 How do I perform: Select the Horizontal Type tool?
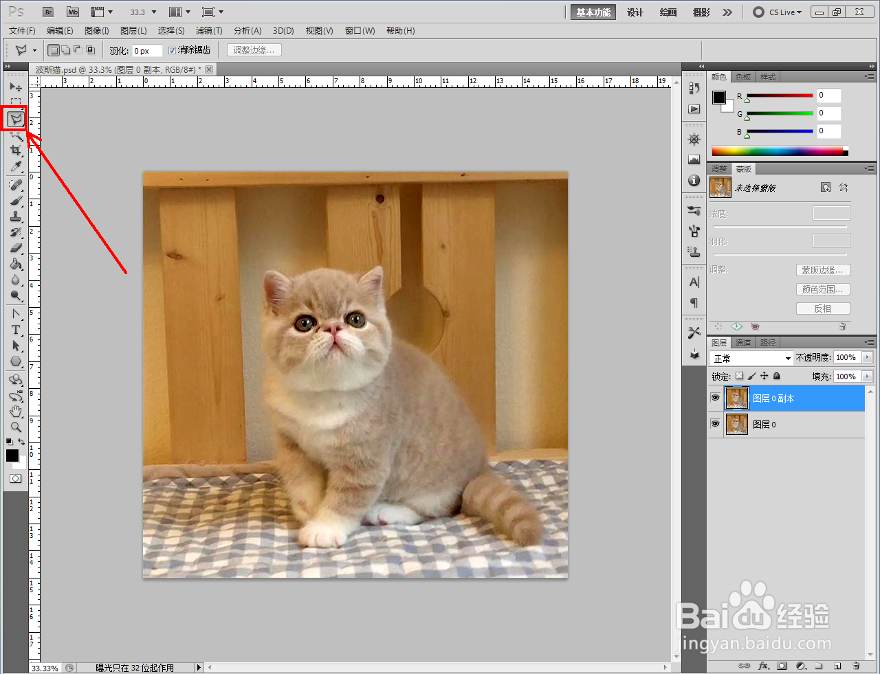[x=16, y=330]
